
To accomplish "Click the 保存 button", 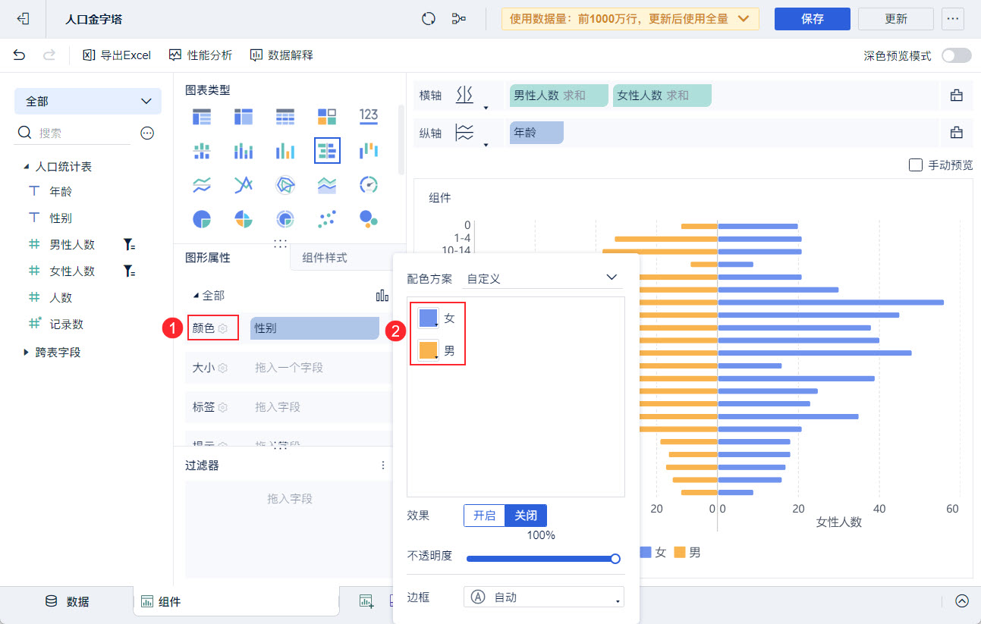I will (813, 19).
